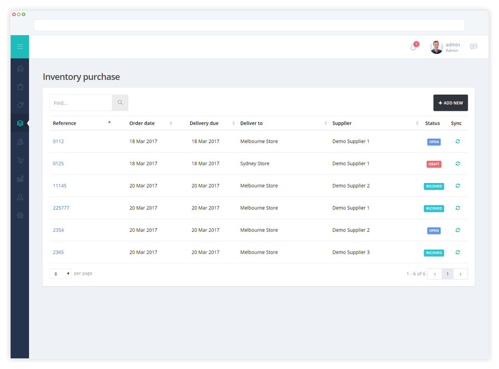Viewport: 499px width, 369px height.
Task: Sort by Order date column
Action: [x=142, y=123]
